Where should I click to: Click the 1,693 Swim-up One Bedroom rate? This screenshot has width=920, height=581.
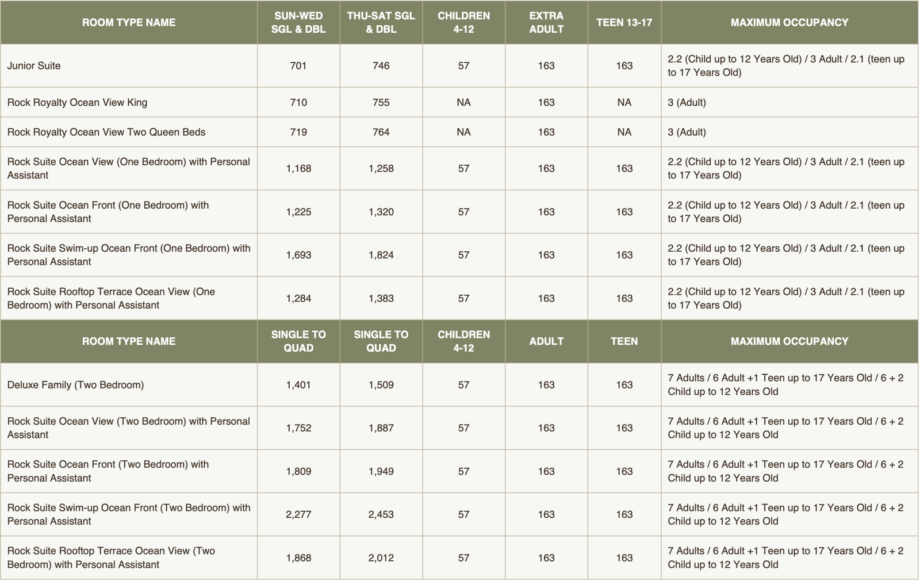[298, 255]
